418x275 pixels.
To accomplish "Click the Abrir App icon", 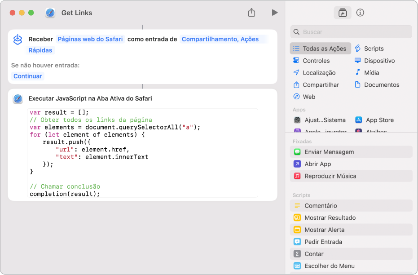I will click(x=297, y=164).
